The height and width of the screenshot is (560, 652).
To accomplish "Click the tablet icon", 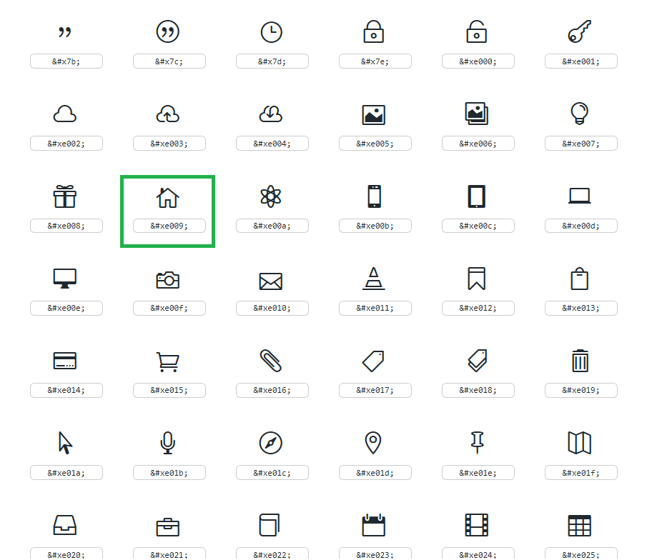I will [x=477, y=196].
